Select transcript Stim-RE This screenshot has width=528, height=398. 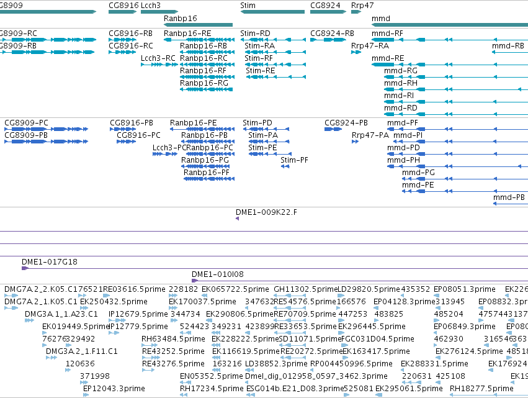click(x=275, y=77)
